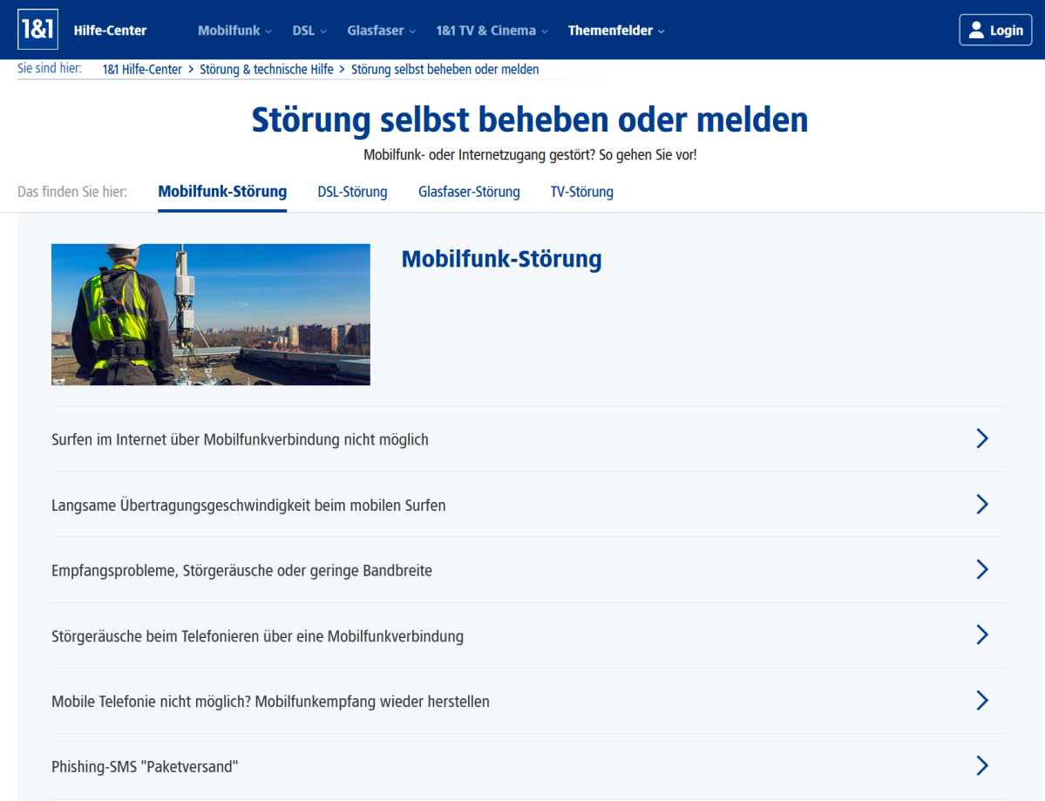Click the 1&1 logo icon
This screenshot has width=1045, height=801.
(x=37, y=29)
